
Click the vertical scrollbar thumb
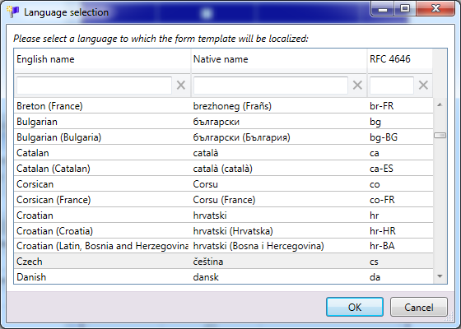pos(440,135)
